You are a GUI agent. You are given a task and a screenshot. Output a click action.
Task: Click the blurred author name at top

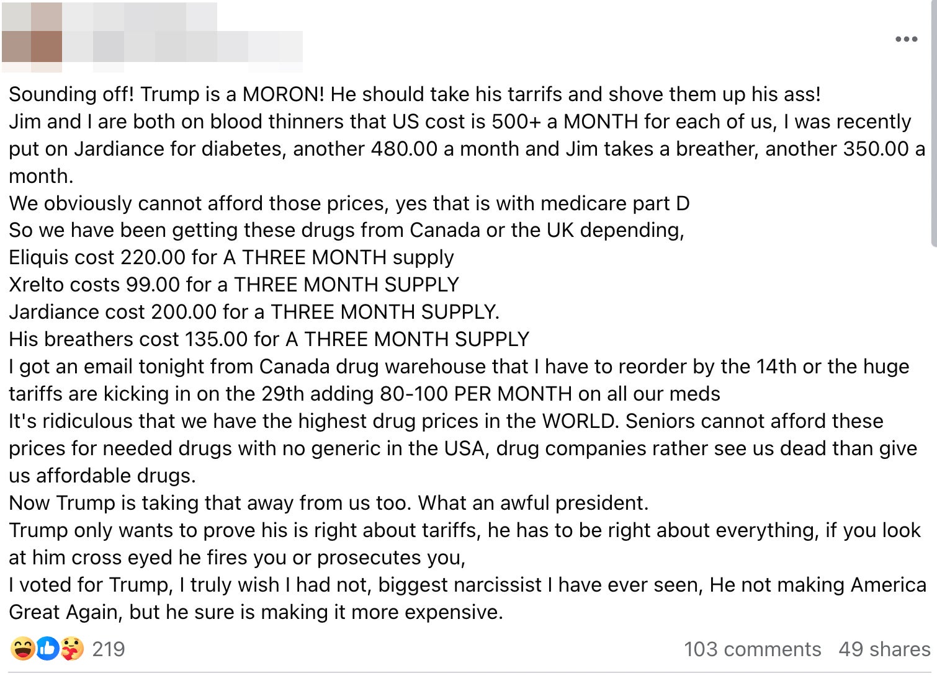140,17
